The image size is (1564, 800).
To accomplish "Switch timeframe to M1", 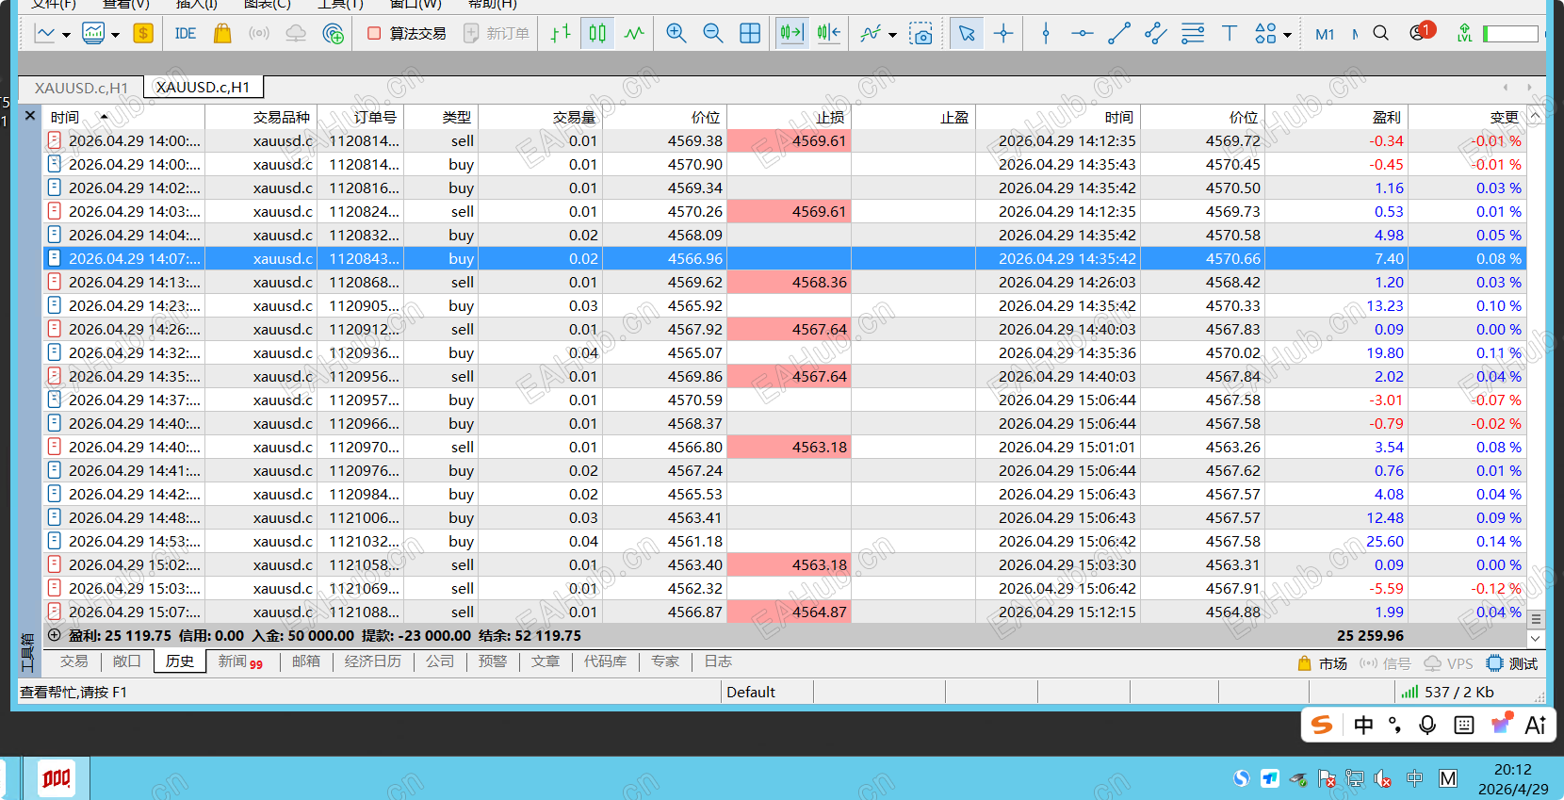I will coord(1325,34).
